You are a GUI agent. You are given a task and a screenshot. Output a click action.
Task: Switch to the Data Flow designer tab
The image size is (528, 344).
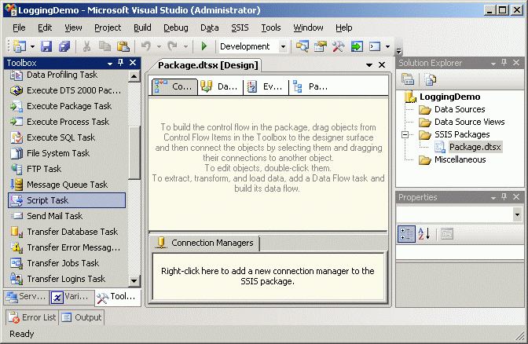(220, 87)
